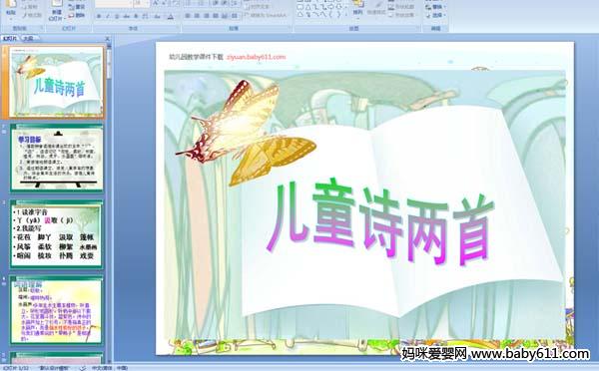The width and height of the screenshot is (599, 371).
Task: Select the third slide thumbnail with word list
Action: (x=57, y=234)
